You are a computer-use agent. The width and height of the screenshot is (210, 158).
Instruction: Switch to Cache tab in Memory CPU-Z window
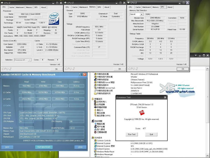pyautogui.click(x=75, y=7)
